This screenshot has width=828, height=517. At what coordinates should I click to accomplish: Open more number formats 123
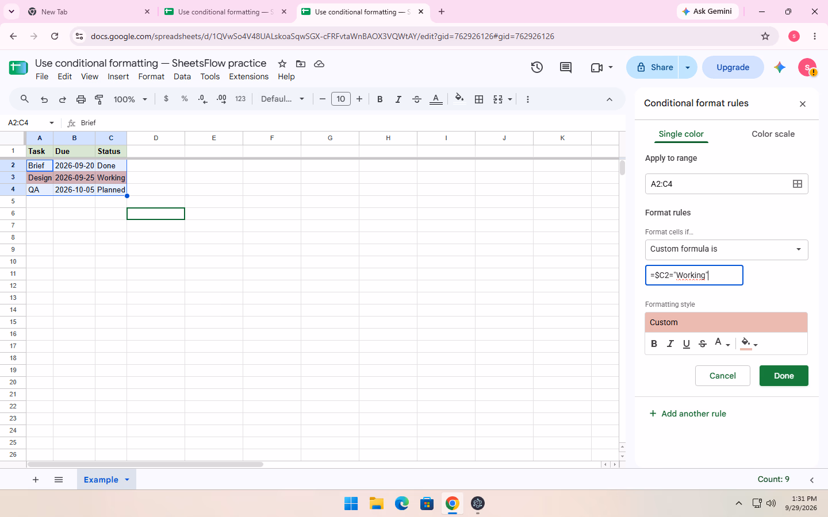click(240, 99)
